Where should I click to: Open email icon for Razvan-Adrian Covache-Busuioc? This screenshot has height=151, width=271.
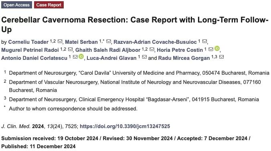click(x=204, y=41)
